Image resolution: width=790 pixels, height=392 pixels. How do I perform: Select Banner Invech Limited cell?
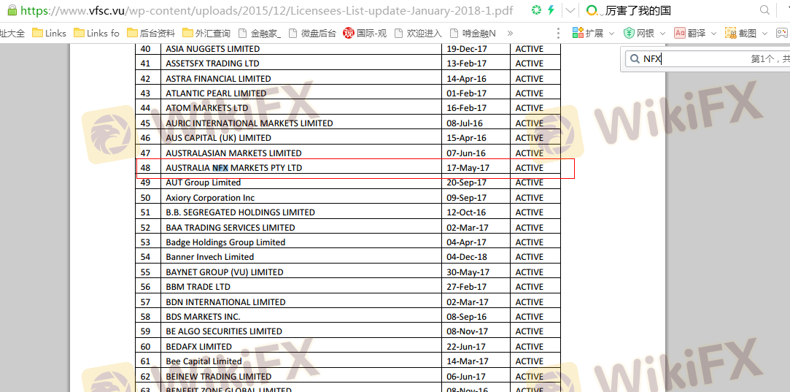coord(301,257)
